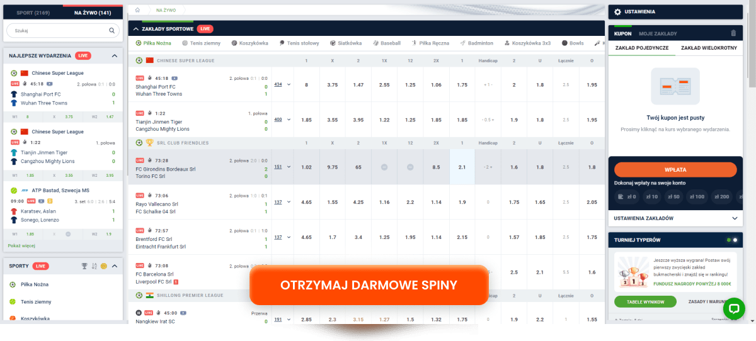
Task: Click trophy icon in Sporty header
Action: tap(84, 266)
